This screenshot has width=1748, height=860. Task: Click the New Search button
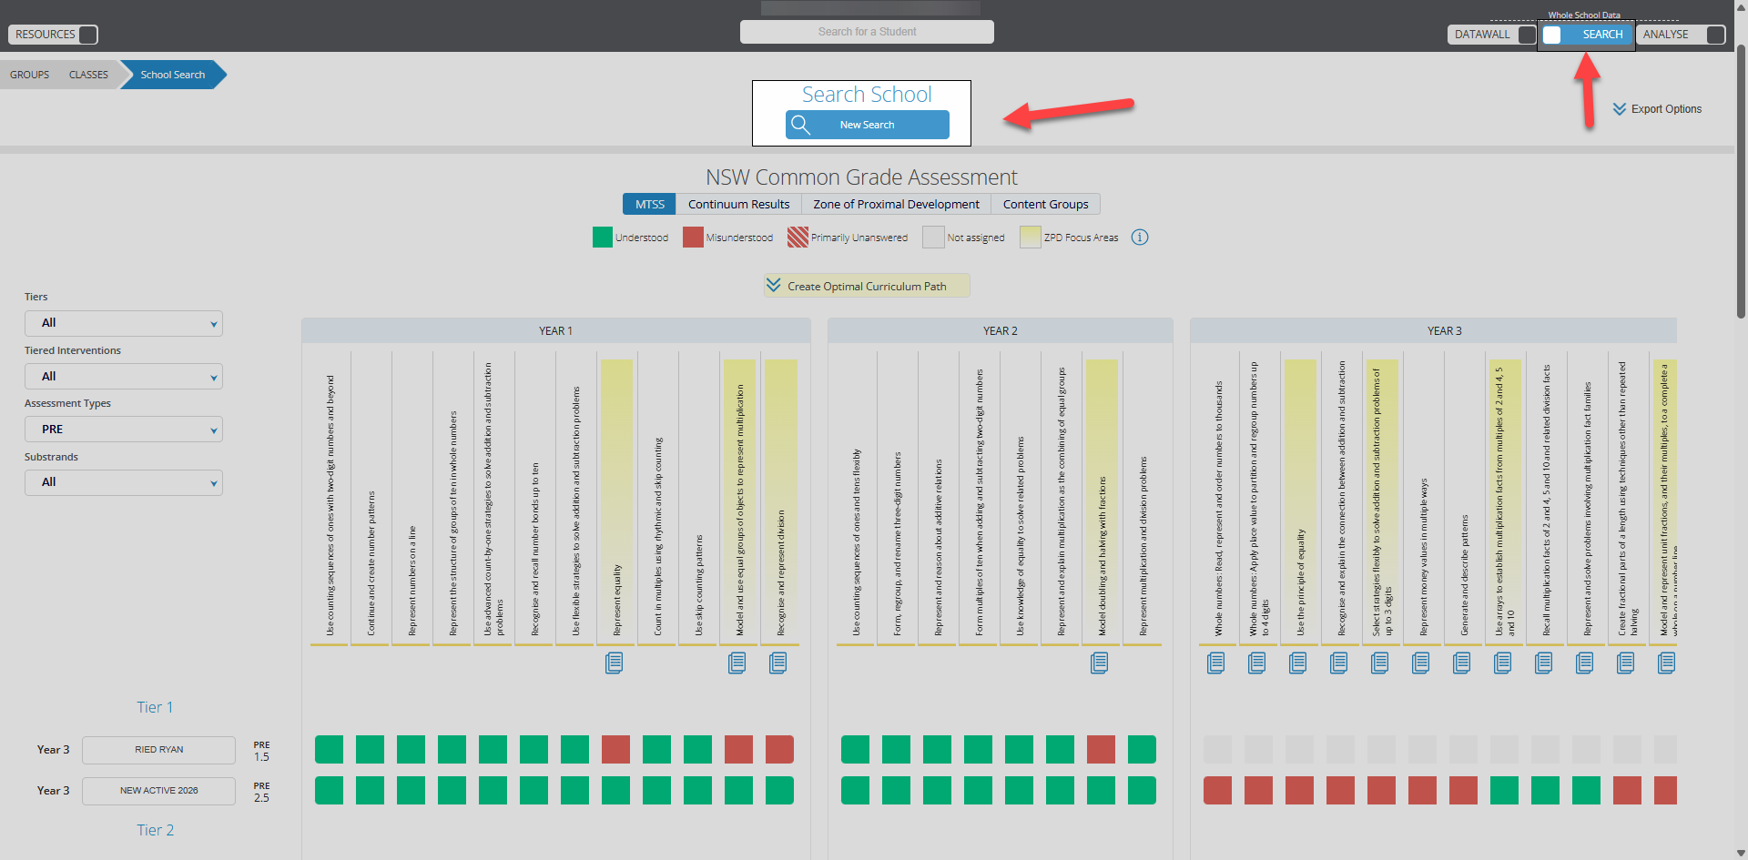click(867, 125)
